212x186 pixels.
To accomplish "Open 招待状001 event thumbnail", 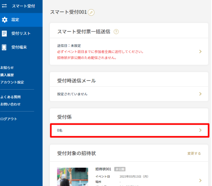I will pos(73,177).
